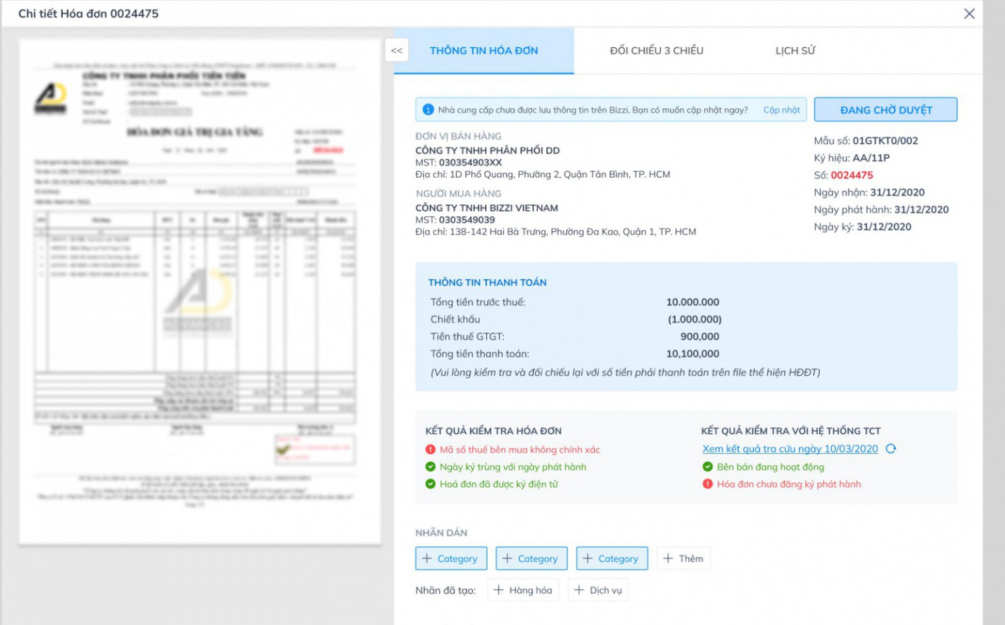Viewport: 1005px width, 625px height.
Task: Click the red error icon beside 'Mã số thuế bên mua không chính xác'
Action: pyautogui.click(x=429, y=449)
